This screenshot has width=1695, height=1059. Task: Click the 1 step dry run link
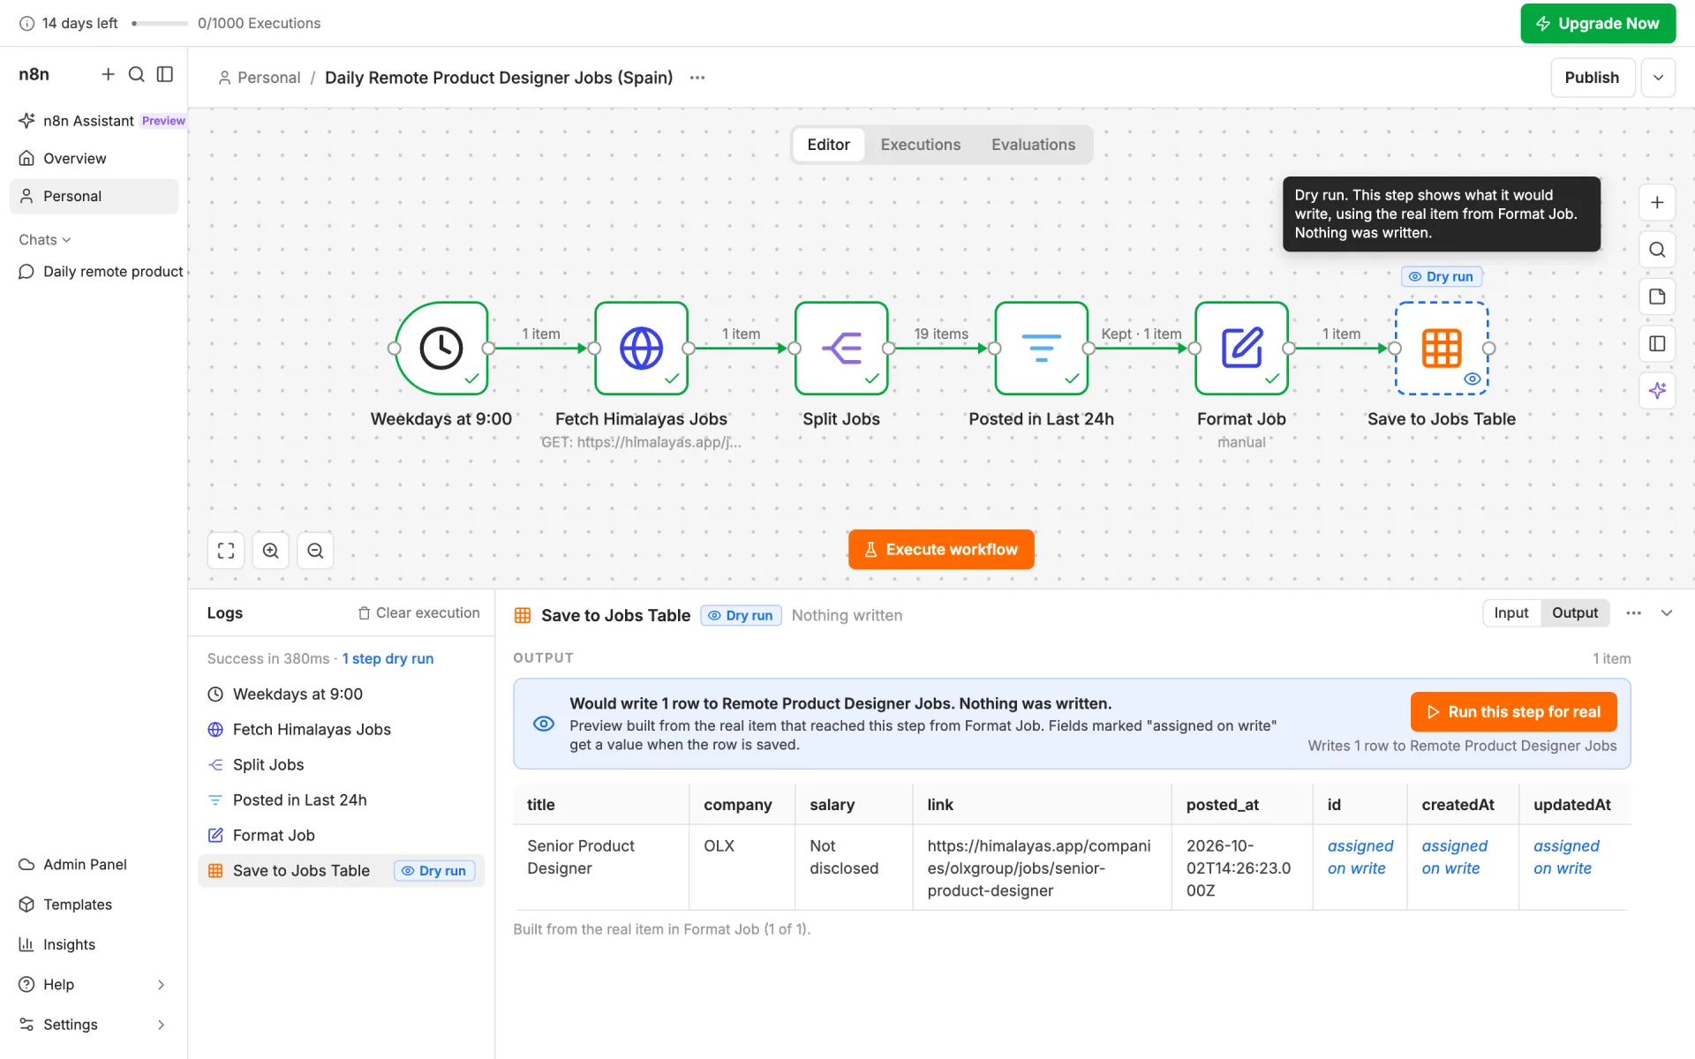pos(388,658)
